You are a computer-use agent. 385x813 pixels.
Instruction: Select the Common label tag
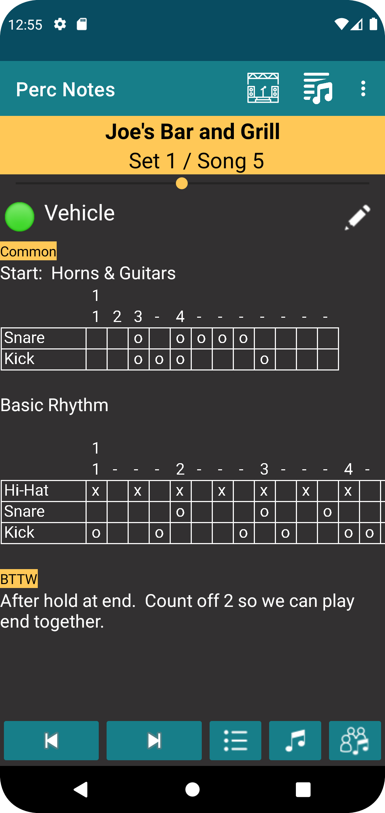tap(28, 251)
